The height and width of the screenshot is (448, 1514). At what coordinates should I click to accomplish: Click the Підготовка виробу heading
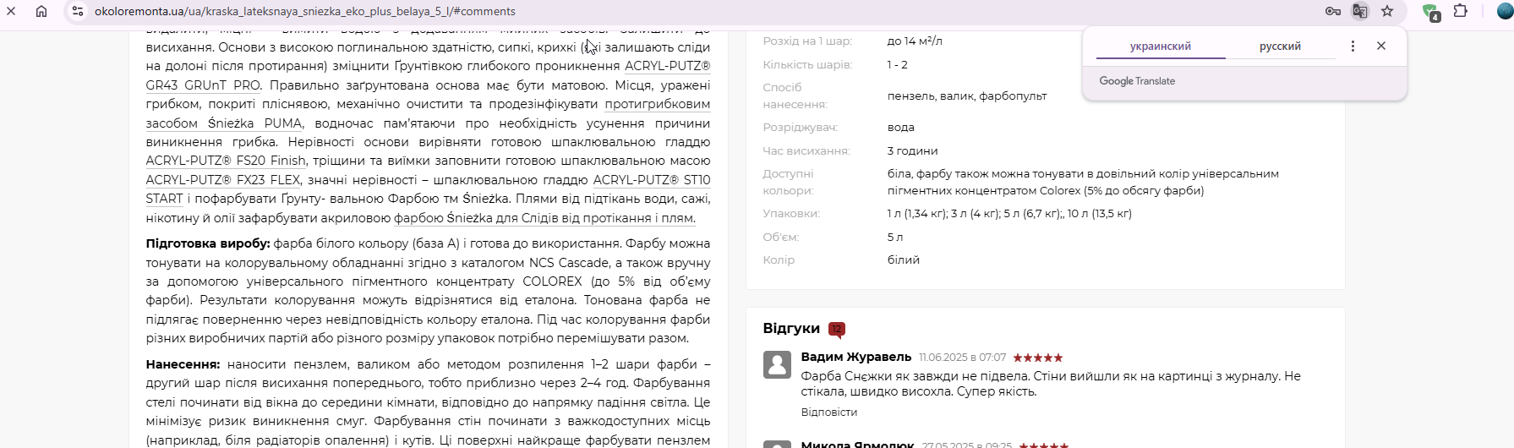pos(208,243)
